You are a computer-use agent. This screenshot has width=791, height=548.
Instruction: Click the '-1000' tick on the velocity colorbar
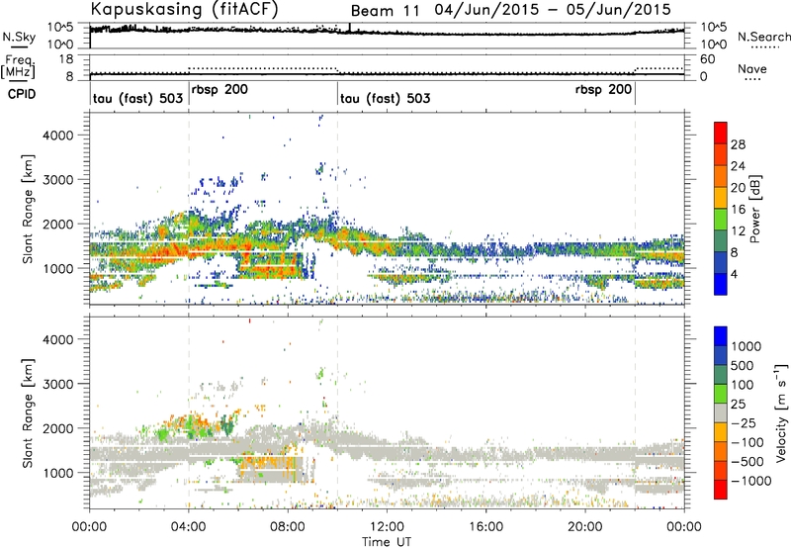click(750, 481)
